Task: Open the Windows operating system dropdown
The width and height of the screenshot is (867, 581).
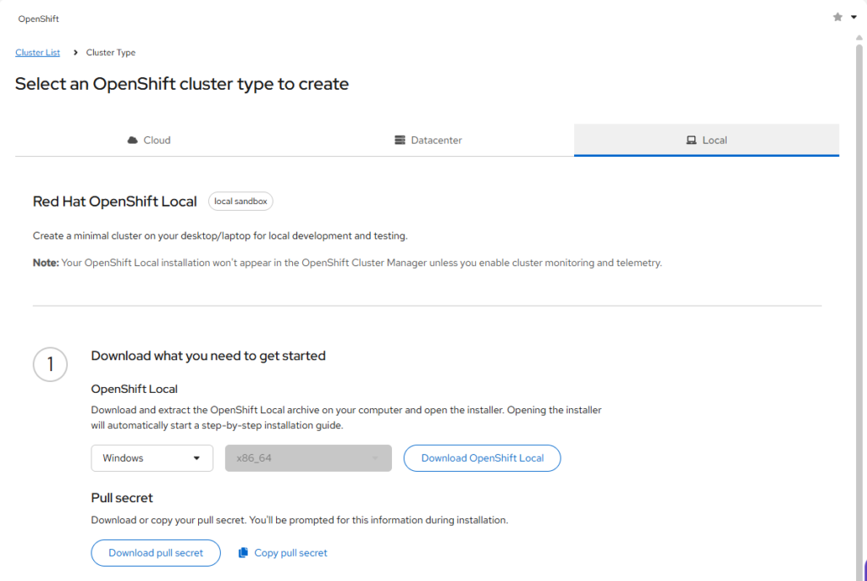Action: click(152, 458)
